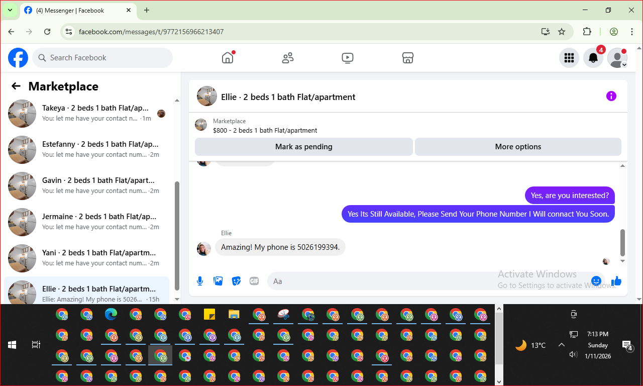Click the chat messages scroll-up arrow
This screenshot has height=386, width=643.
pos(623,166)
